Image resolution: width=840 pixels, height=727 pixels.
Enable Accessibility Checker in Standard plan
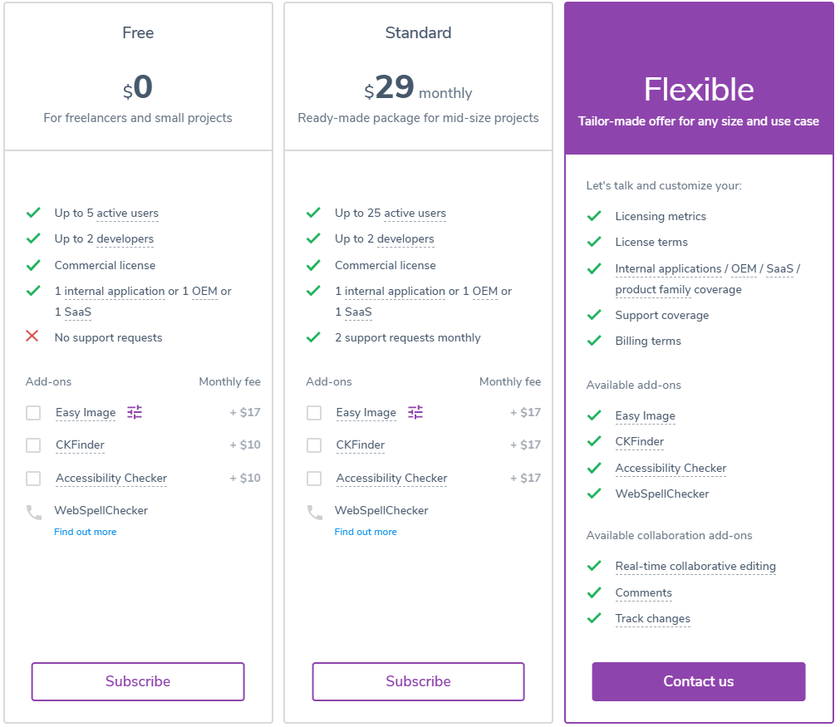[314, 478]
